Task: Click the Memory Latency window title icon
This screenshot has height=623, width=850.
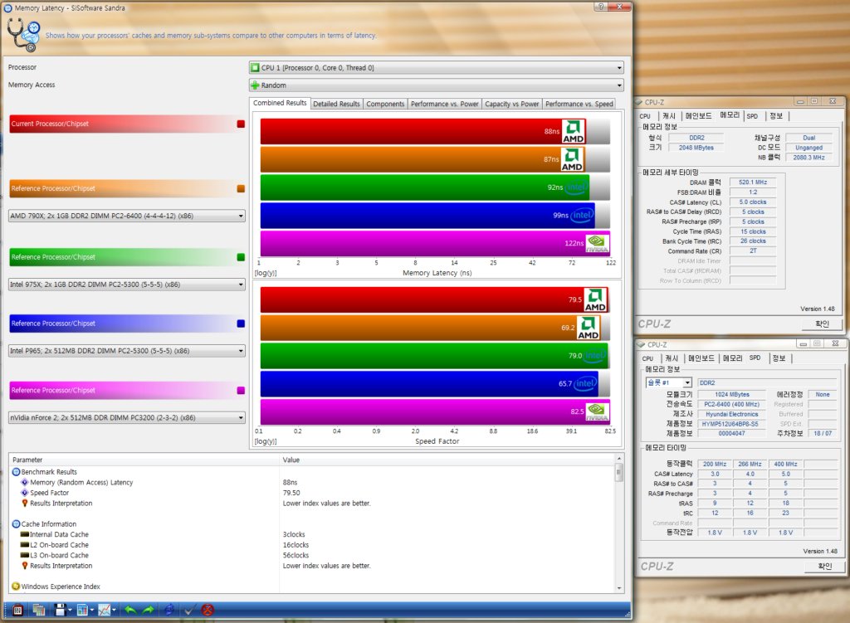Action: (x=7, y=8)
